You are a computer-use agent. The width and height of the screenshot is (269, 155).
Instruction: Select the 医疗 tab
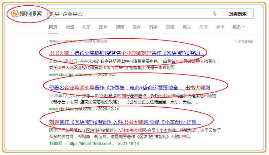(x=137, y=27)
